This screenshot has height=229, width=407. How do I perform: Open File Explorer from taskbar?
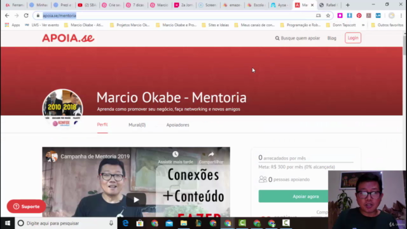click(x=184, y=223)
